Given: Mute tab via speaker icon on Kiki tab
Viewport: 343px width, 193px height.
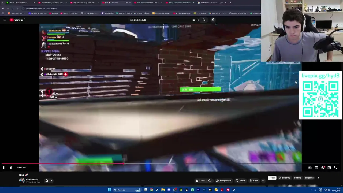Looking at the screenshot, I should (126, 3).
